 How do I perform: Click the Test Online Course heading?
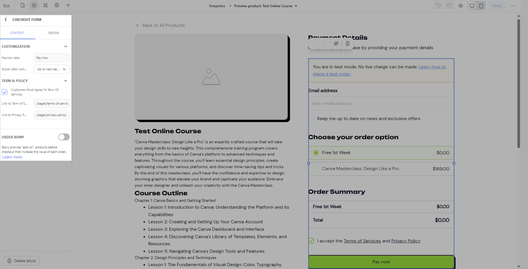168,131
